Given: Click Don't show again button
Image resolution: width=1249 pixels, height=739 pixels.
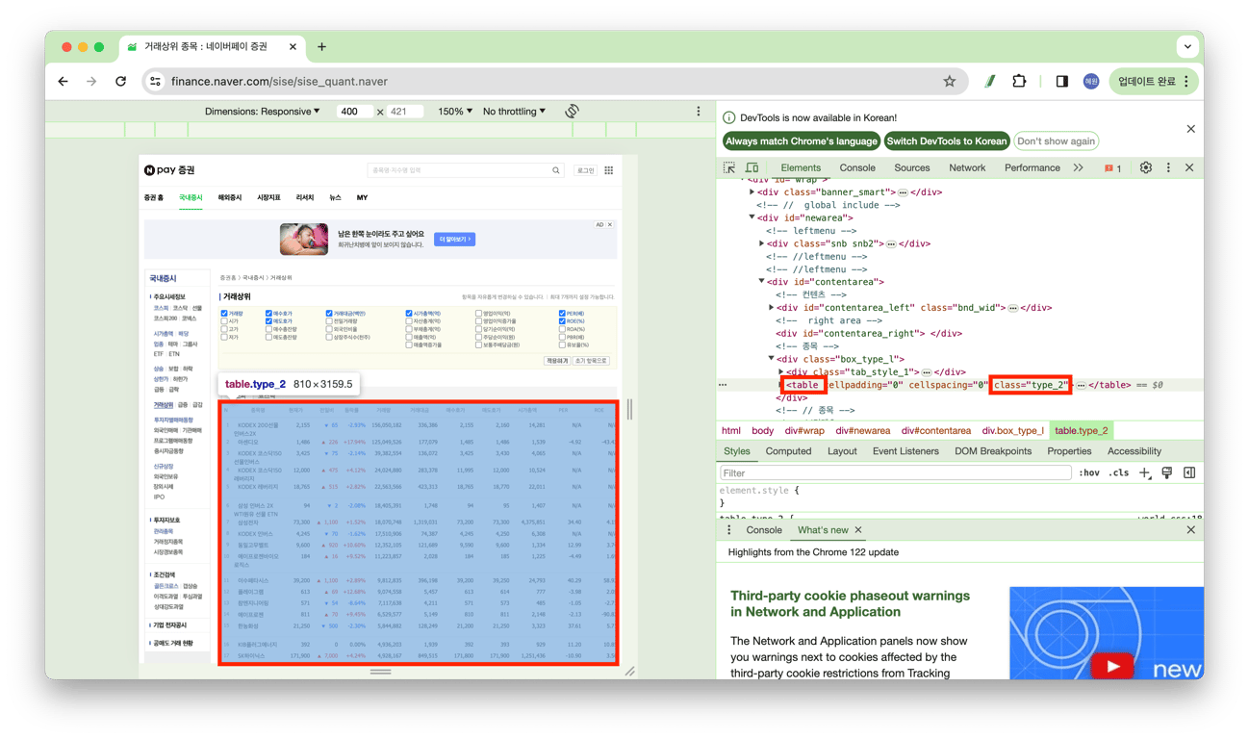Looking at the screenshot, I should pyautogui.click(x=1056, y=141).
